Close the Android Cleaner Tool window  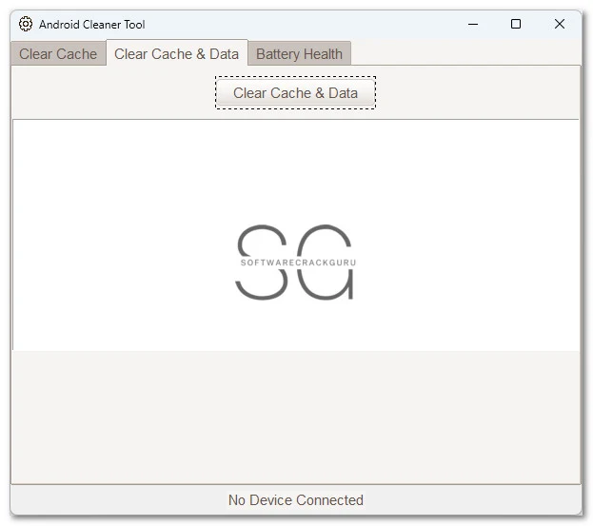560,24
